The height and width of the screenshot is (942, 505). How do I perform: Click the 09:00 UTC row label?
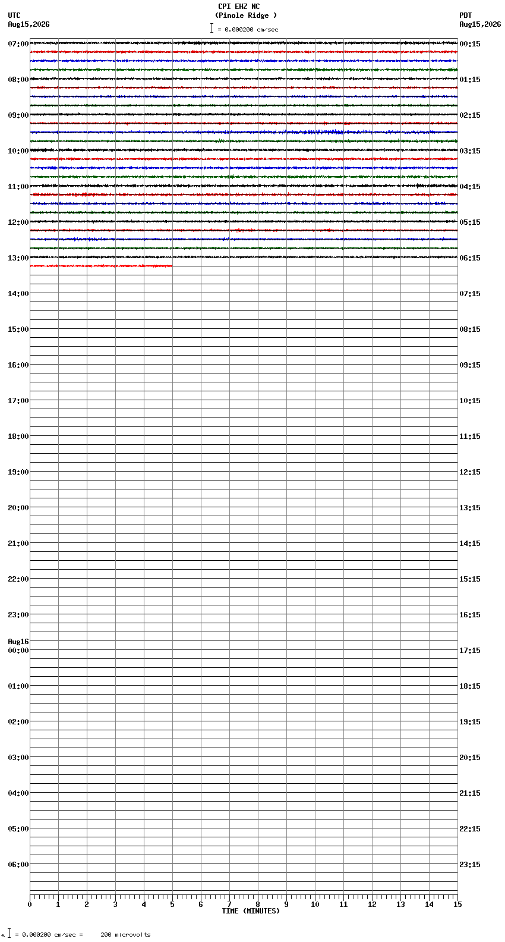coord(18,115)
